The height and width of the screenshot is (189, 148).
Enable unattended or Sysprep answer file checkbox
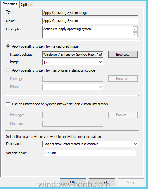[8, 104]
